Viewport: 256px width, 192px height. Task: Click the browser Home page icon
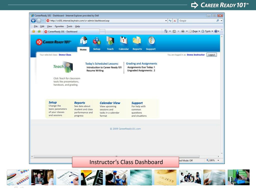[166, 31]
